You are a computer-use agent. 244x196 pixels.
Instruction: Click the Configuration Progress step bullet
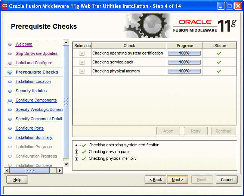click(10, 156)
